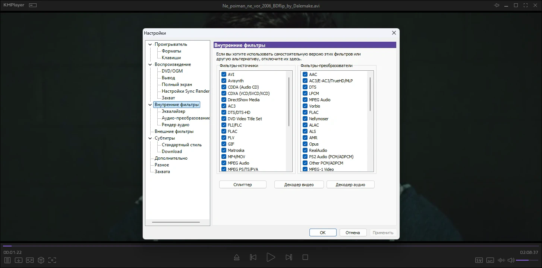This screenshot has height=268, width=542.
Task: Click the volume slider track
Action: [527, 260]
